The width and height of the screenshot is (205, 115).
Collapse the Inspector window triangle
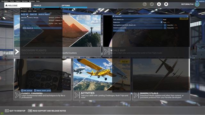tap(113, 16)
